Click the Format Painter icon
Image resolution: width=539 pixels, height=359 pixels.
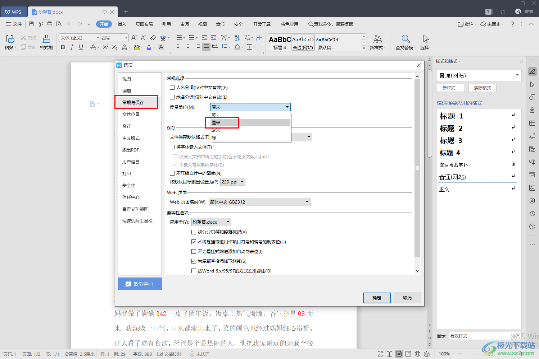coord(46,39)
